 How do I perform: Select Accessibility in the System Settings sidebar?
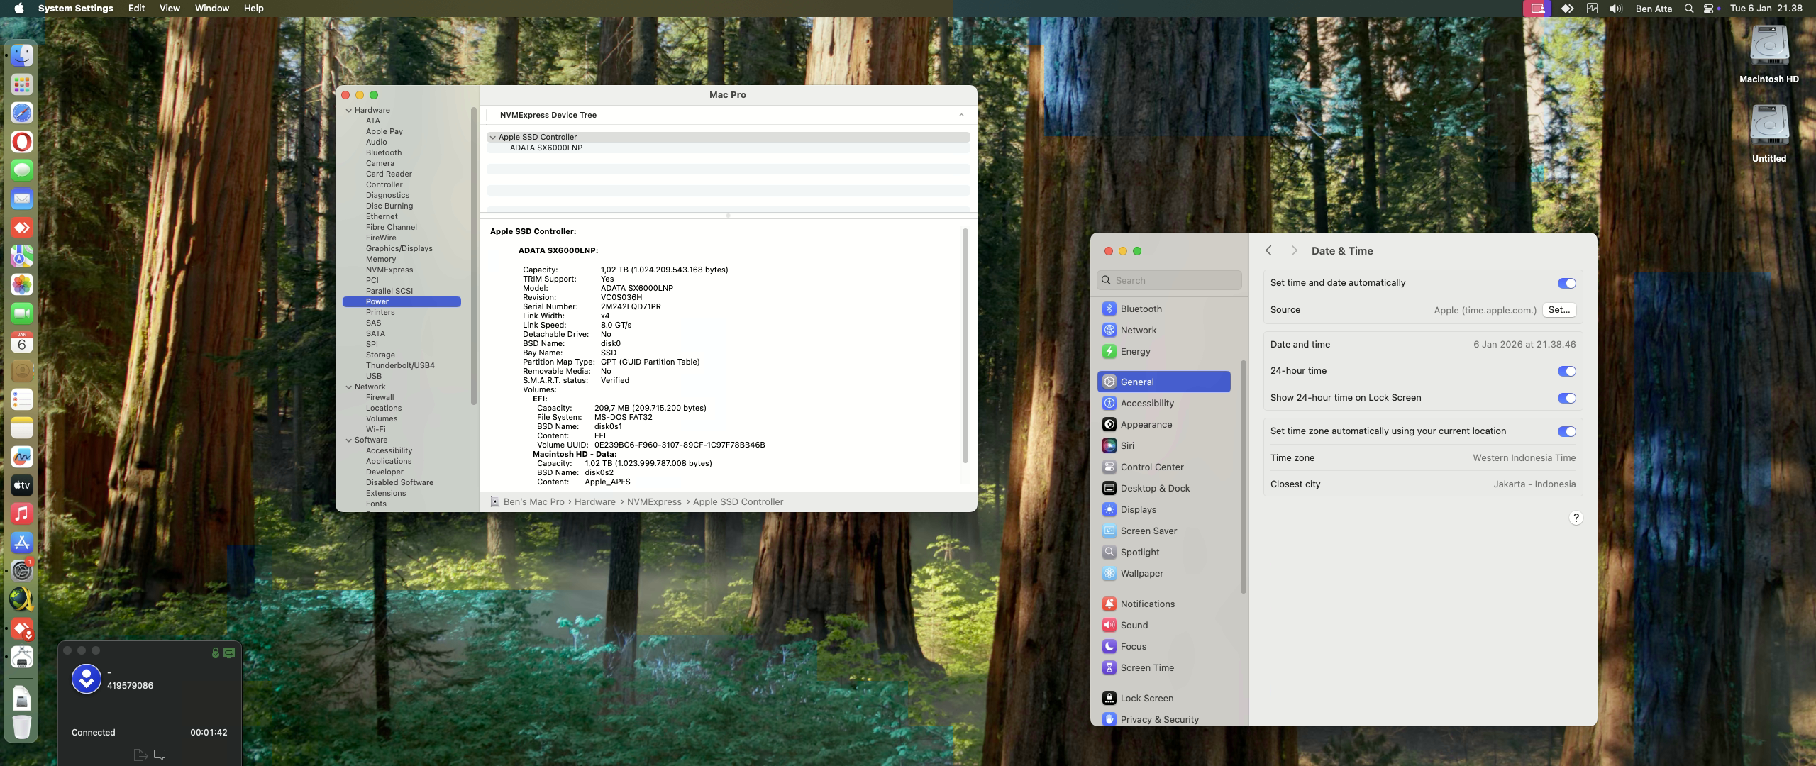1163,403
